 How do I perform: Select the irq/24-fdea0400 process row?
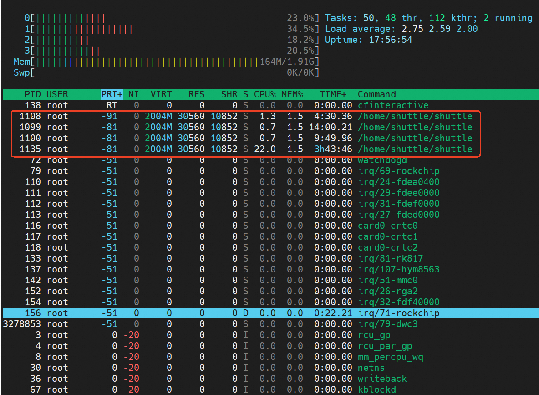point(270,182)
